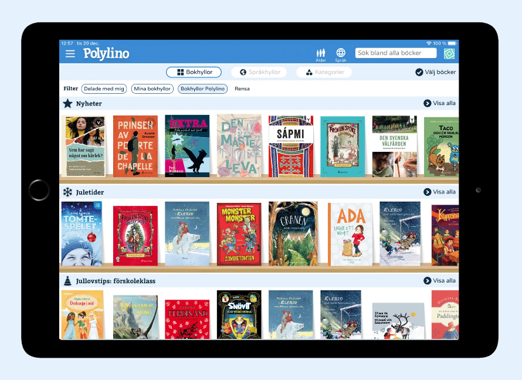
Task: Show all books in Juletider shelf
Action: click(439, 192)
